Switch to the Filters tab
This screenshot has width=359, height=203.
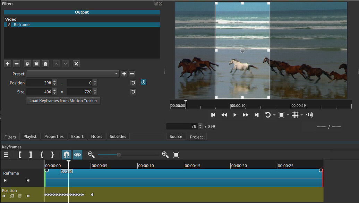tap(10, 137)
